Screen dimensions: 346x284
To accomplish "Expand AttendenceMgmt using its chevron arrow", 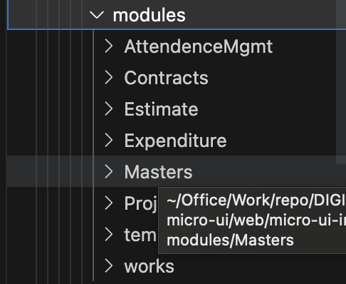I will [109, 46].
